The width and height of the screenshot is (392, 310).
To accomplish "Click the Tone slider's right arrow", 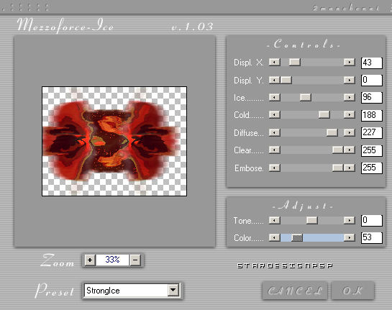I will coord(350,220).
